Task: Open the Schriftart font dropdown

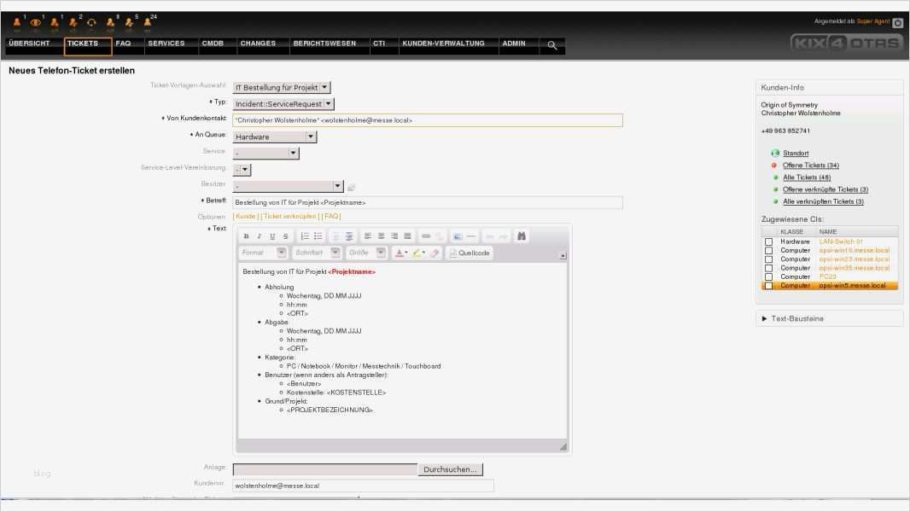Action: click(317, 253)
